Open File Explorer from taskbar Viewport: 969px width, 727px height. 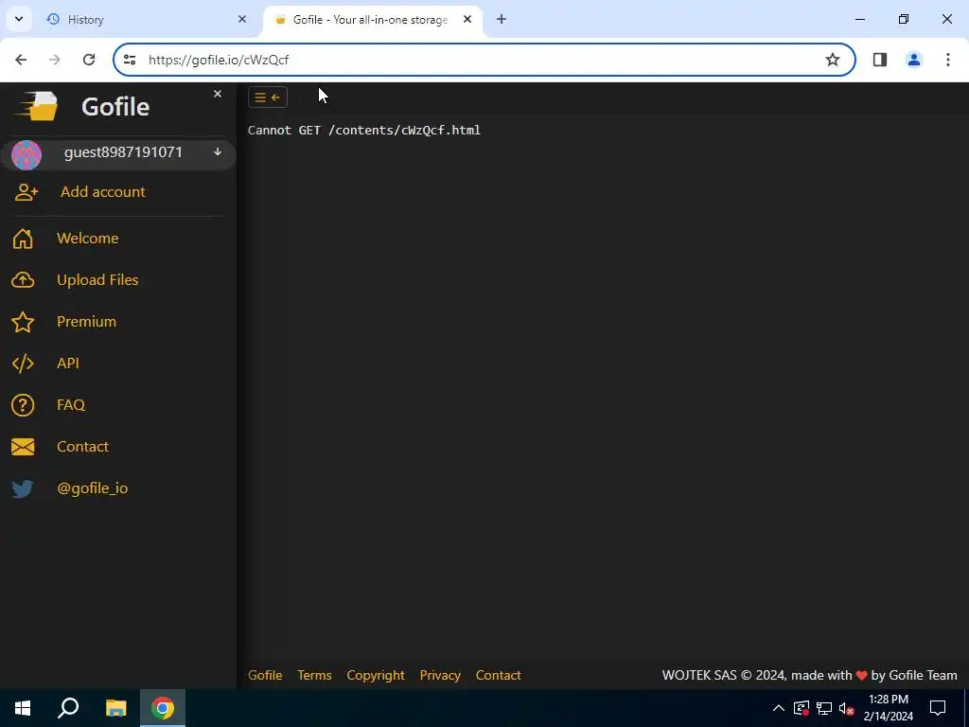click(115, 708)
